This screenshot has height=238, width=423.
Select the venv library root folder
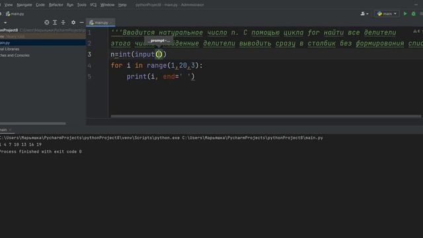[43, 36]
